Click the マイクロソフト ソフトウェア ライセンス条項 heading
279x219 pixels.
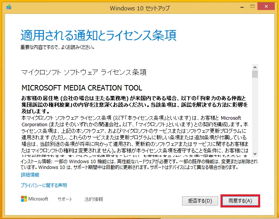tap(84, 72)
